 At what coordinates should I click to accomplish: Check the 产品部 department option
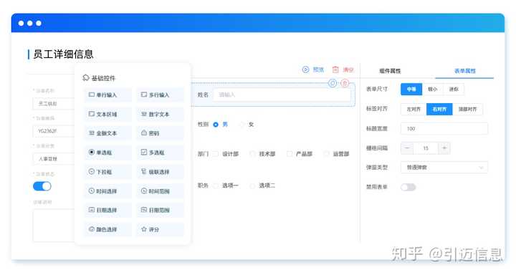tap(290, 154)
